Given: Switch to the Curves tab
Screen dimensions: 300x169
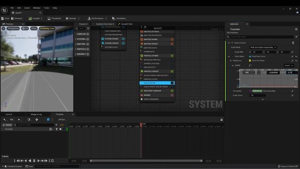Looking at the screenshot, I should pyautogui.click(x=9, y=114).
